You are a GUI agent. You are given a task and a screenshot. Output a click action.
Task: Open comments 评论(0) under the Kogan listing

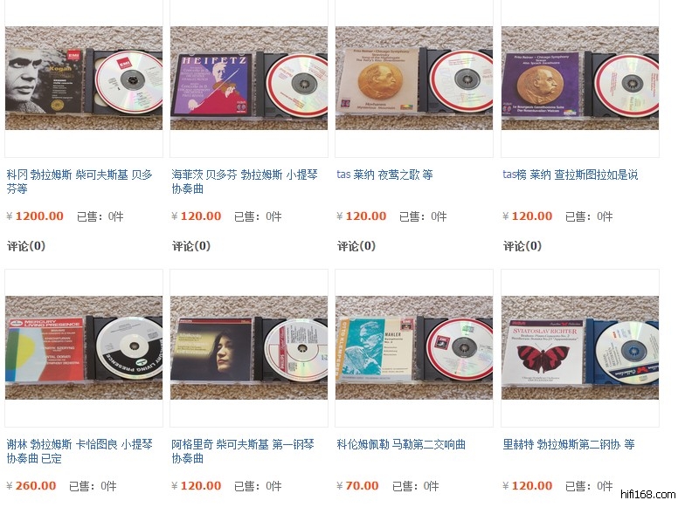click(26, 246)
